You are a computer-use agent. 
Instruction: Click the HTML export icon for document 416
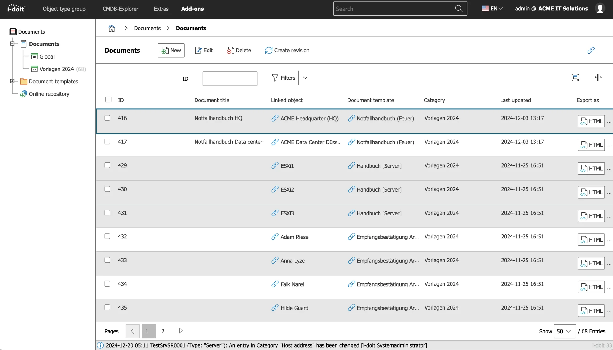(591, 121)
